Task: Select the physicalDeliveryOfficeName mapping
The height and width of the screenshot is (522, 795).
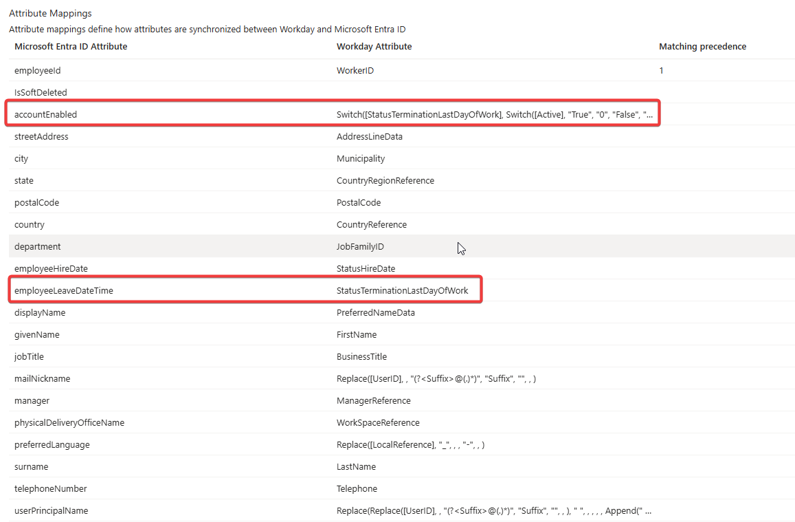Action: pyautogui.click(x=69, y=423)
